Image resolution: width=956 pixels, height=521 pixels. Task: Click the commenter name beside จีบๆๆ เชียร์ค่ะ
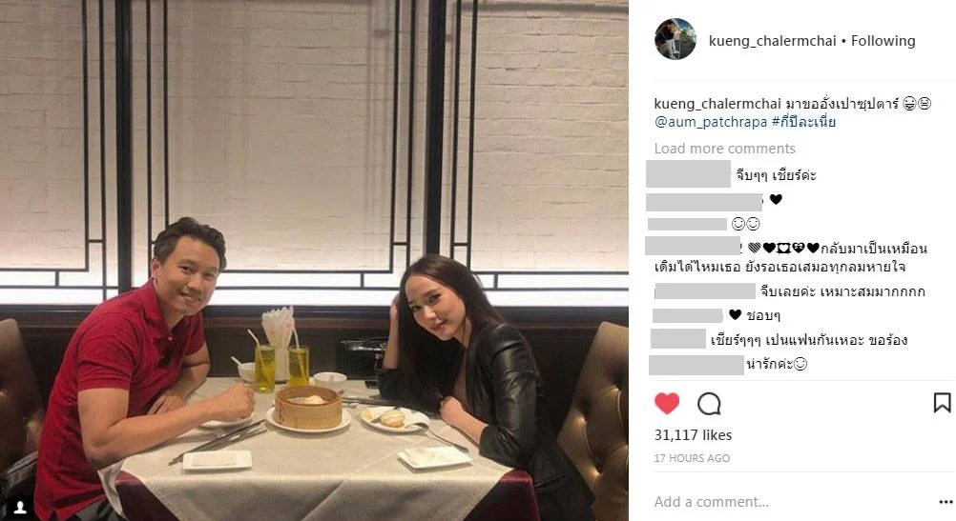click(x=688, y=175)
